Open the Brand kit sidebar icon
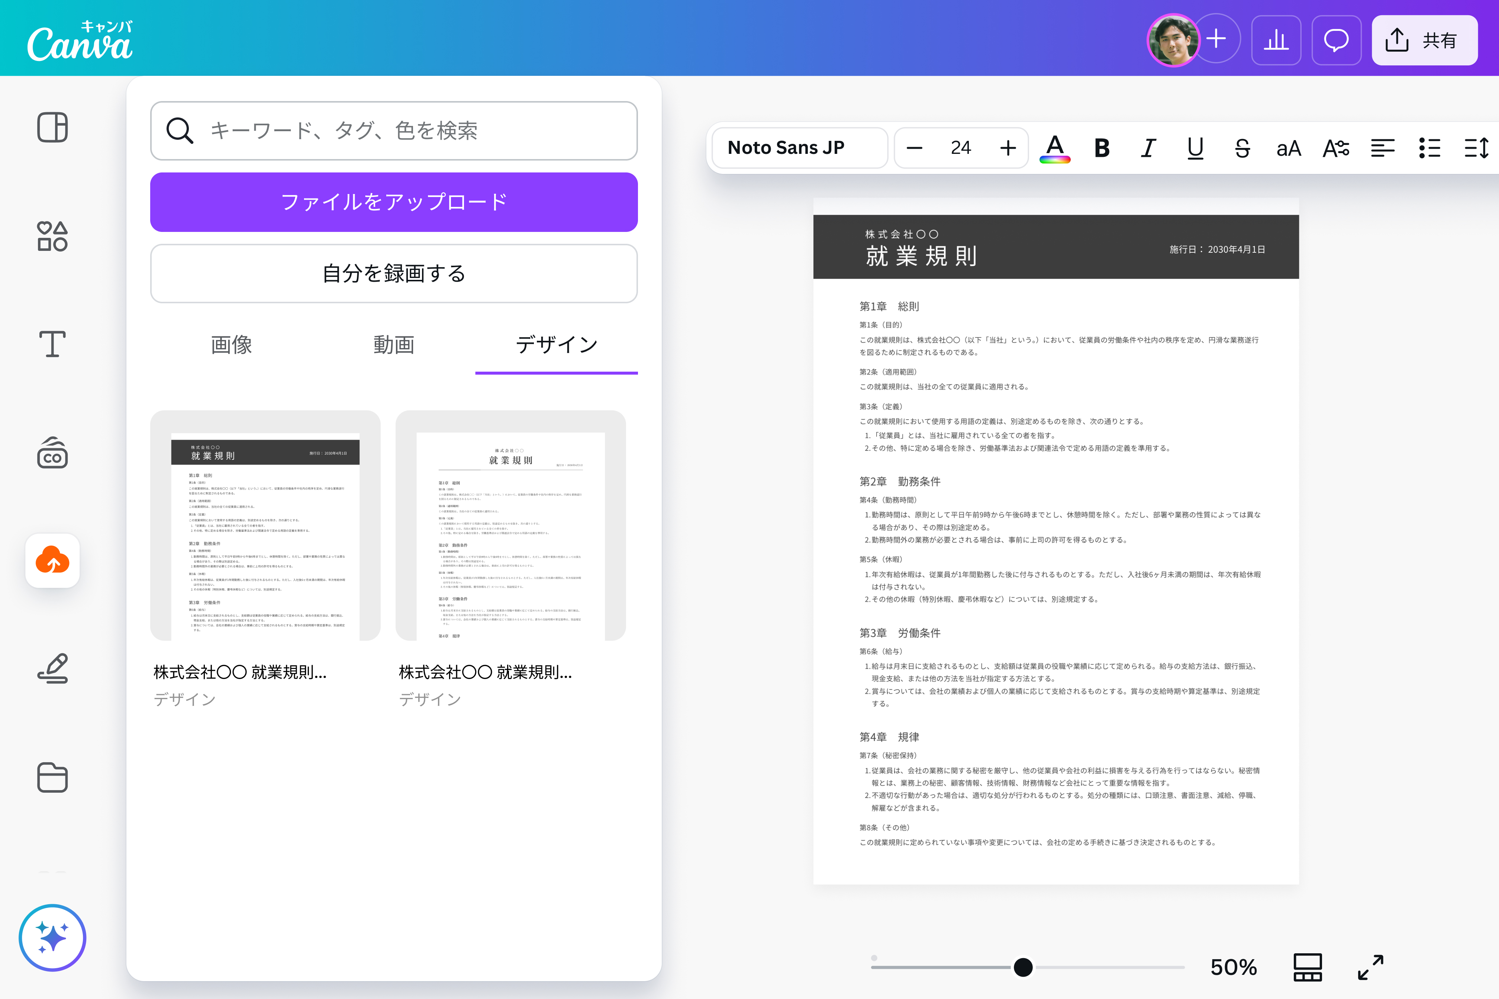The image size is (1499, 999). [x=52, y=452]
